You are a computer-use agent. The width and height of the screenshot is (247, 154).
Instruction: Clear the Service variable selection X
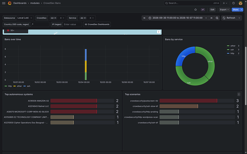point(90,18)
